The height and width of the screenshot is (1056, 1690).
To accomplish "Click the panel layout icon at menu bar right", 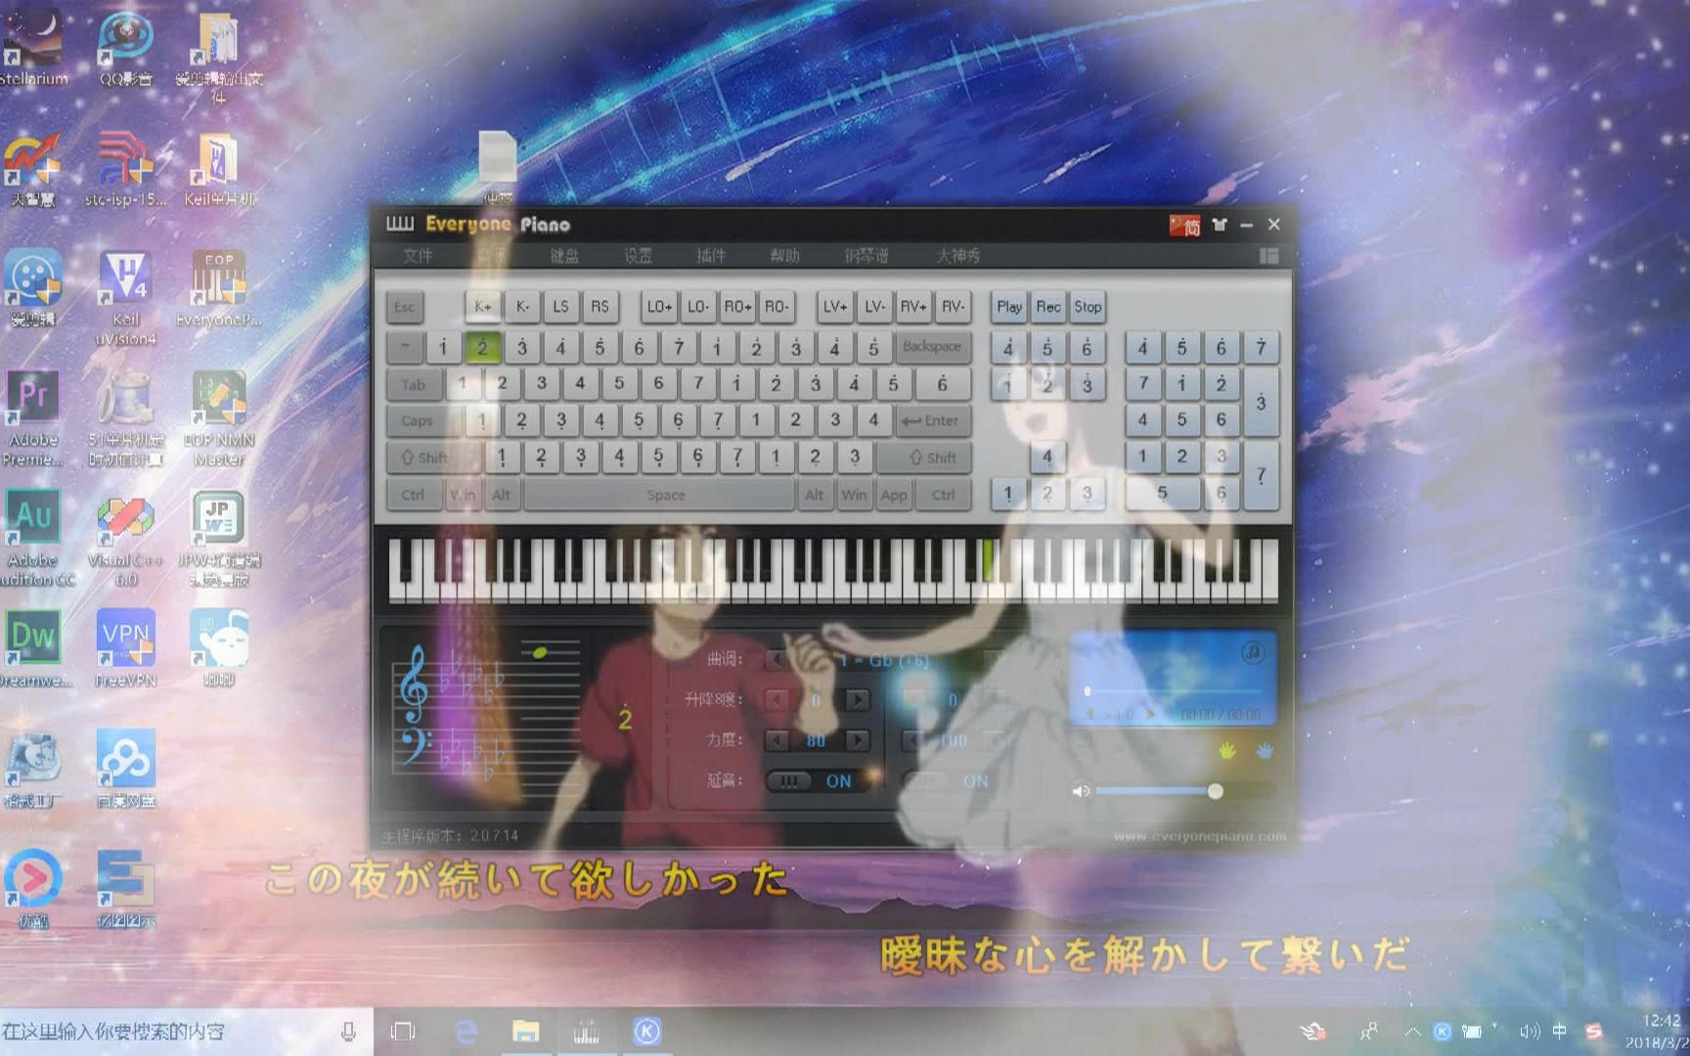I will [x=1269, y=256].
